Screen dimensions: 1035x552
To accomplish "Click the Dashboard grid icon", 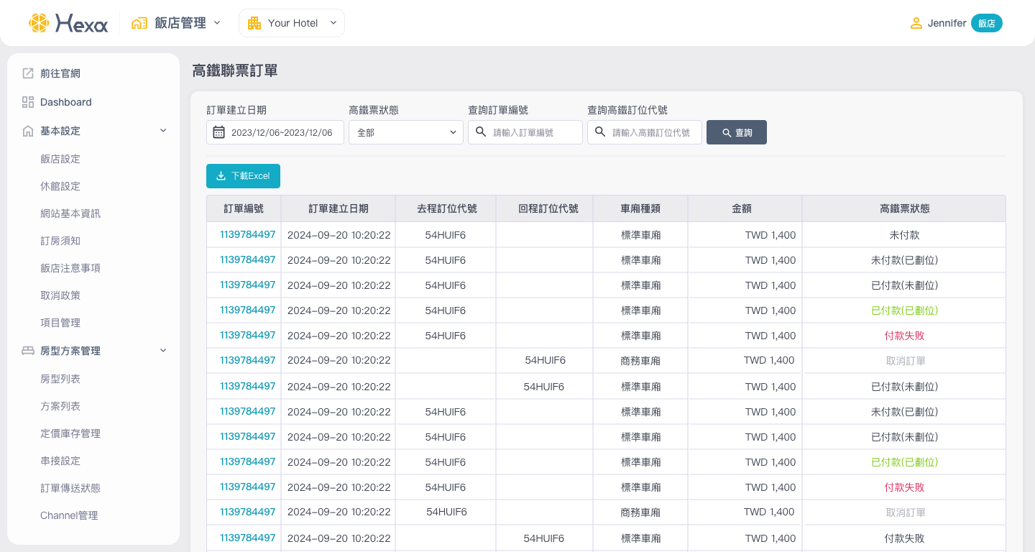I will (x=28, y=102).
